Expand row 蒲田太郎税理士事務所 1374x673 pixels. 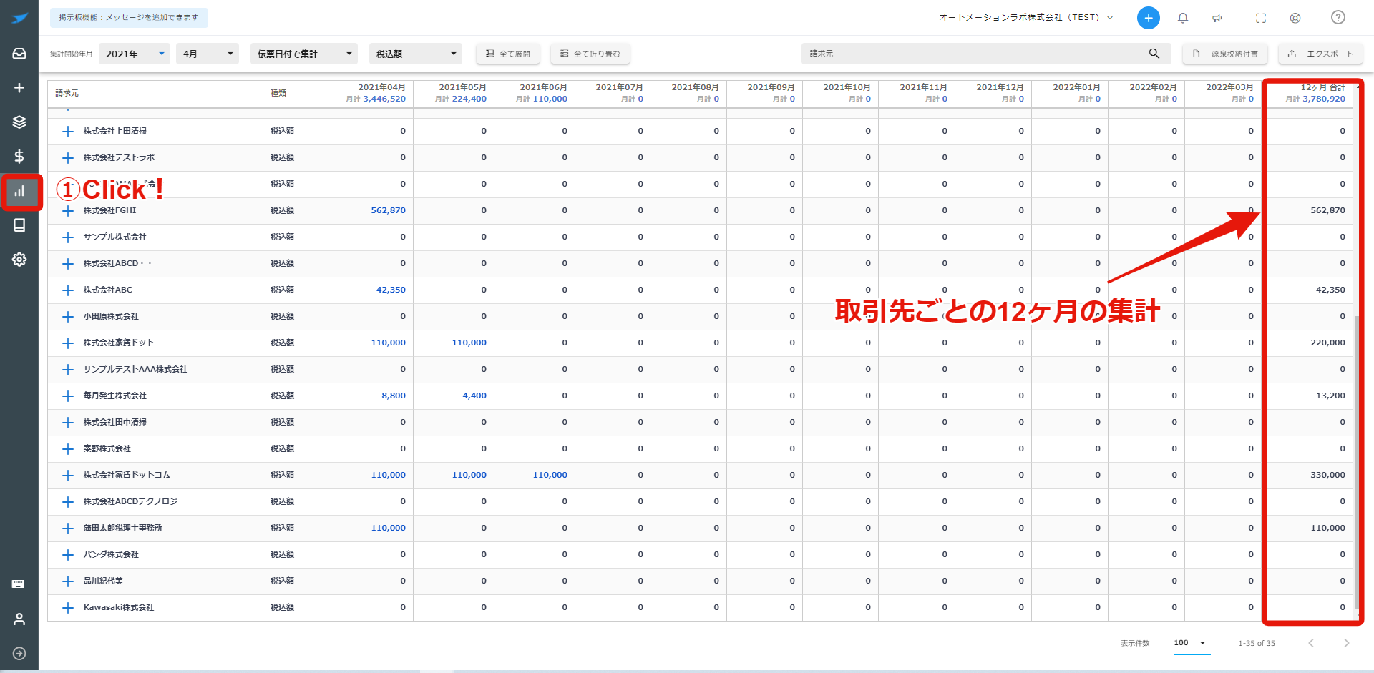(x=68, y=529)
